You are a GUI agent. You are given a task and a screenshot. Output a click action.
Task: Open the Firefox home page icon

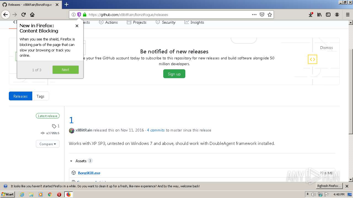32,15
